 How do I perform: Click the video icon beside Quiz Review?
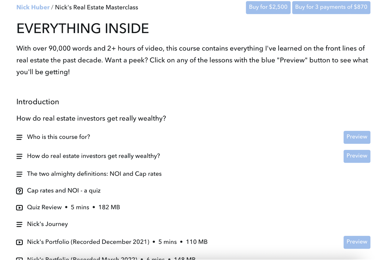[19, 208]
